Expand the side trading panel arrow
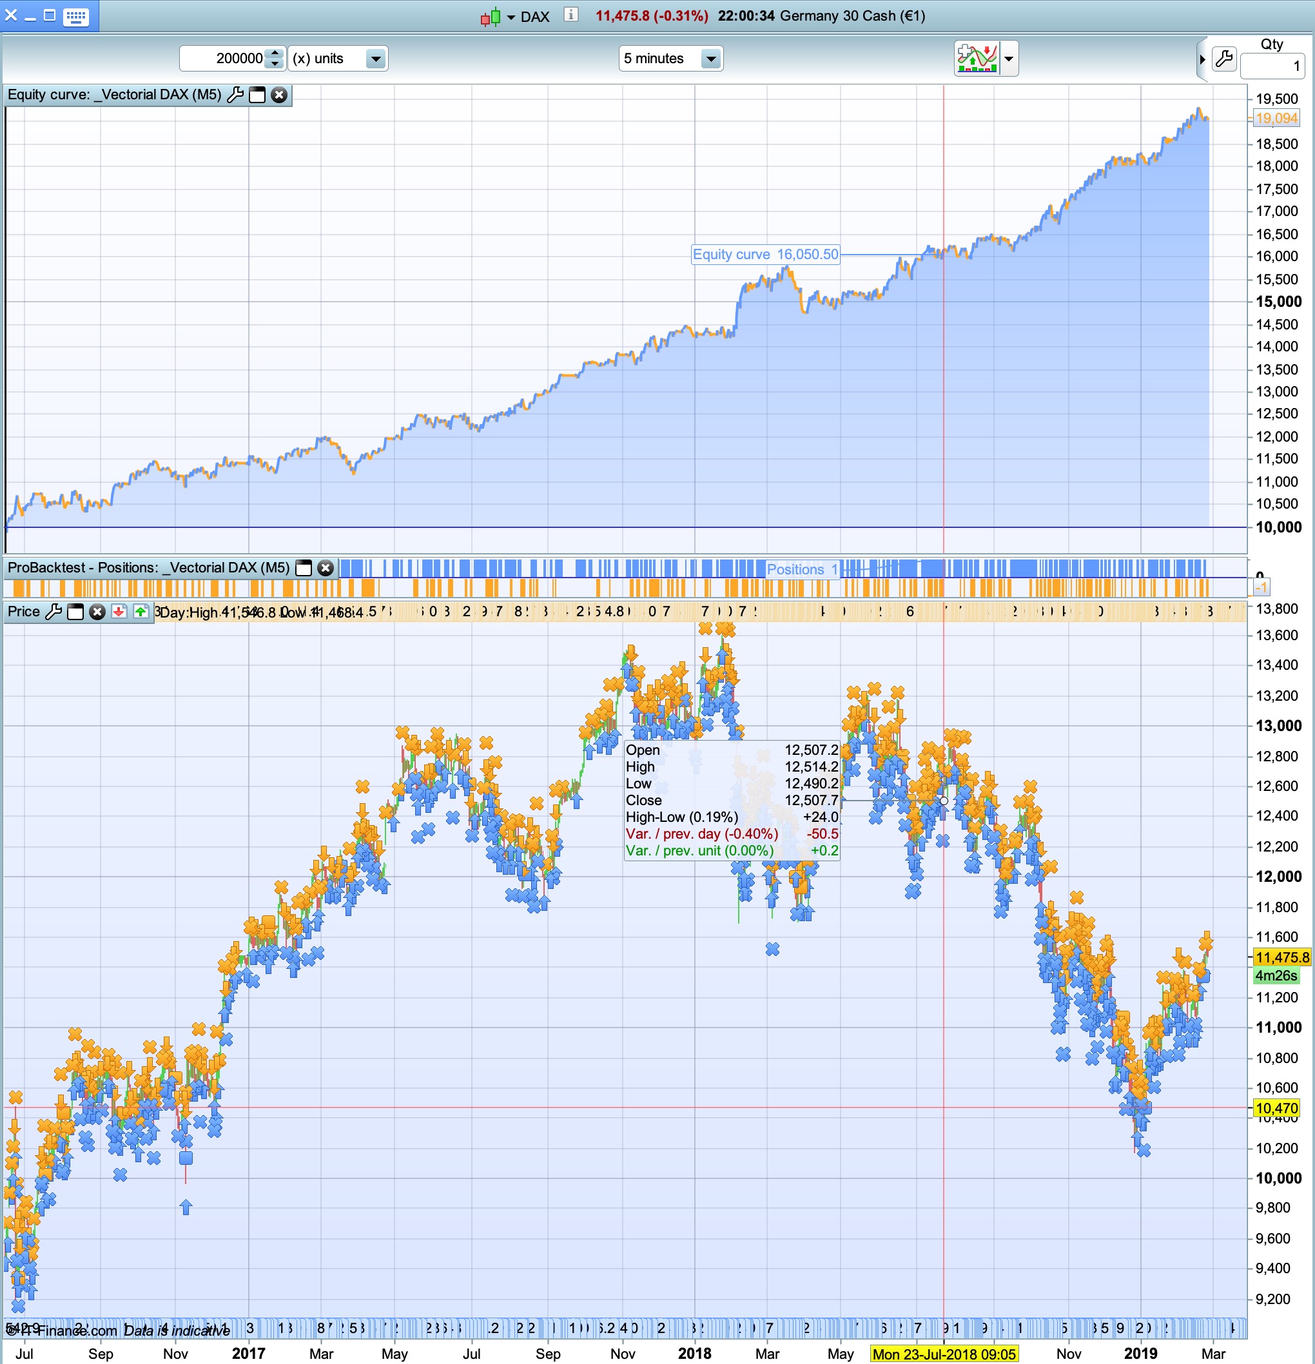The image size is (1315, 1364). pos(1202,59)
